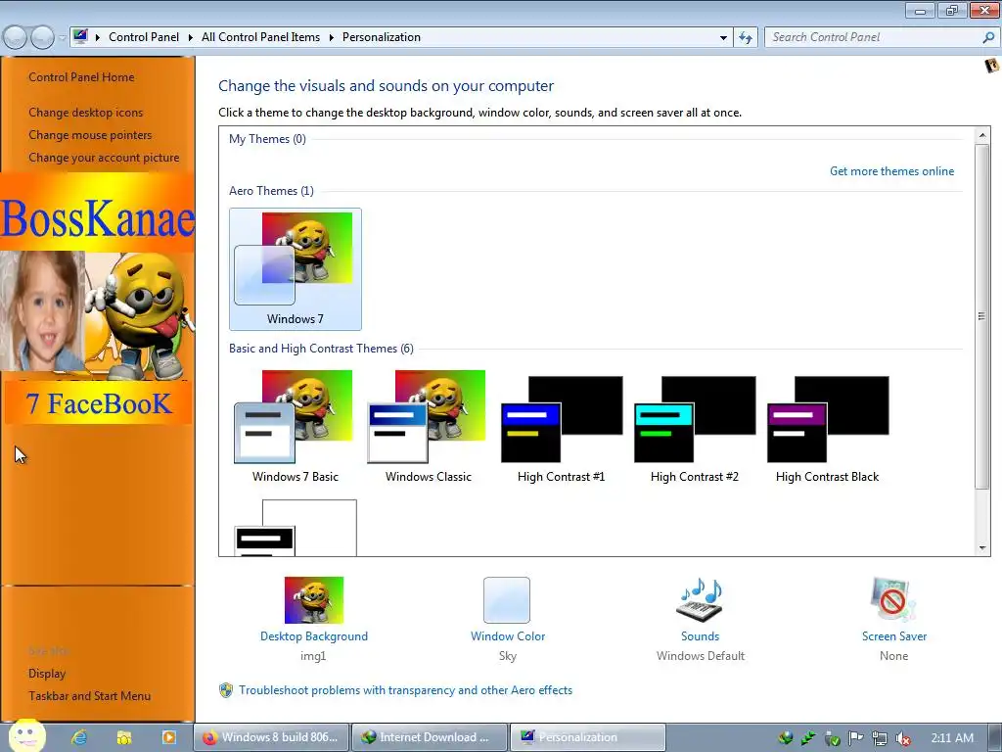
Task: Click the shield icon beside Troubleshoot link
Action: click(x=226, y=690)
